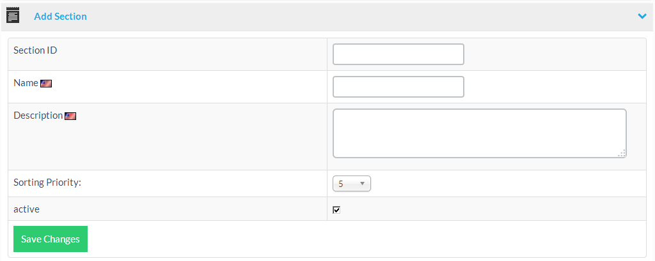
Task: Click into the Name input field
Action: click(x=398, y=87)
